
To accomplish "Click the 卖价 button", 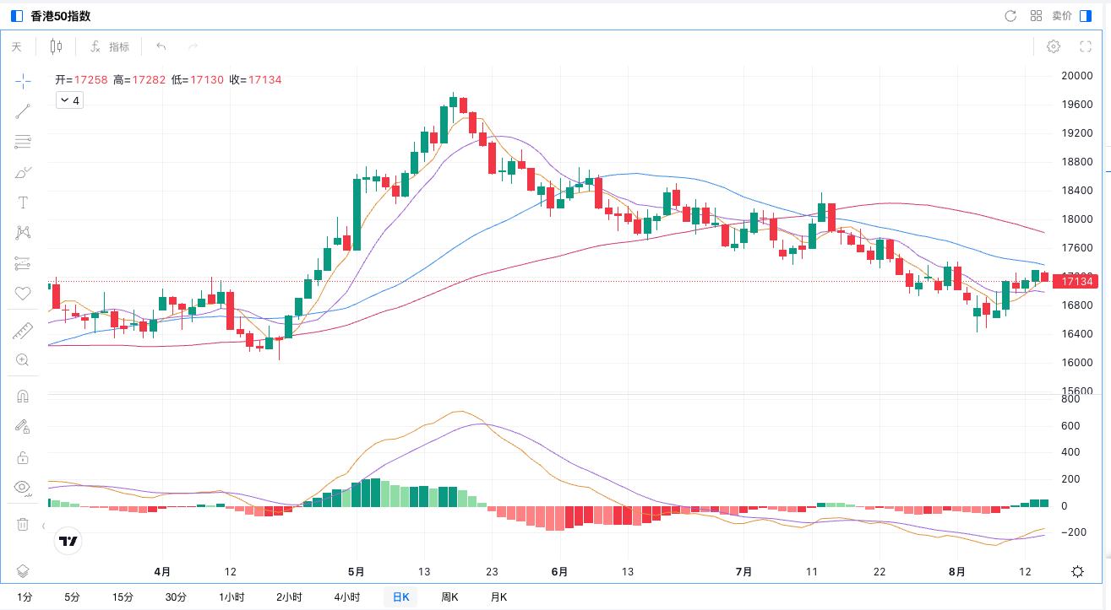I will [1062, 16].
